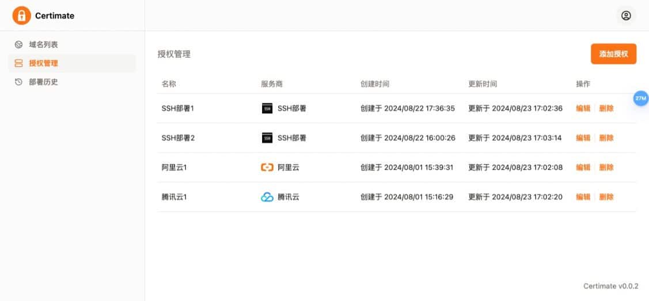Image resolution: width=649 pixels, height=301 pixels.
Task: Select 授权管理 sidebar menu item
Action: (x=43, y=63)
